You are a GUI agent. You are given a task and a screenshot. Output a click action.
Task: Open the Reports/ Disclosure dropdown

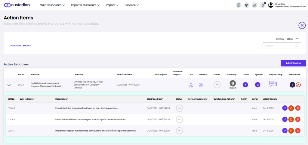coord(85,5)
